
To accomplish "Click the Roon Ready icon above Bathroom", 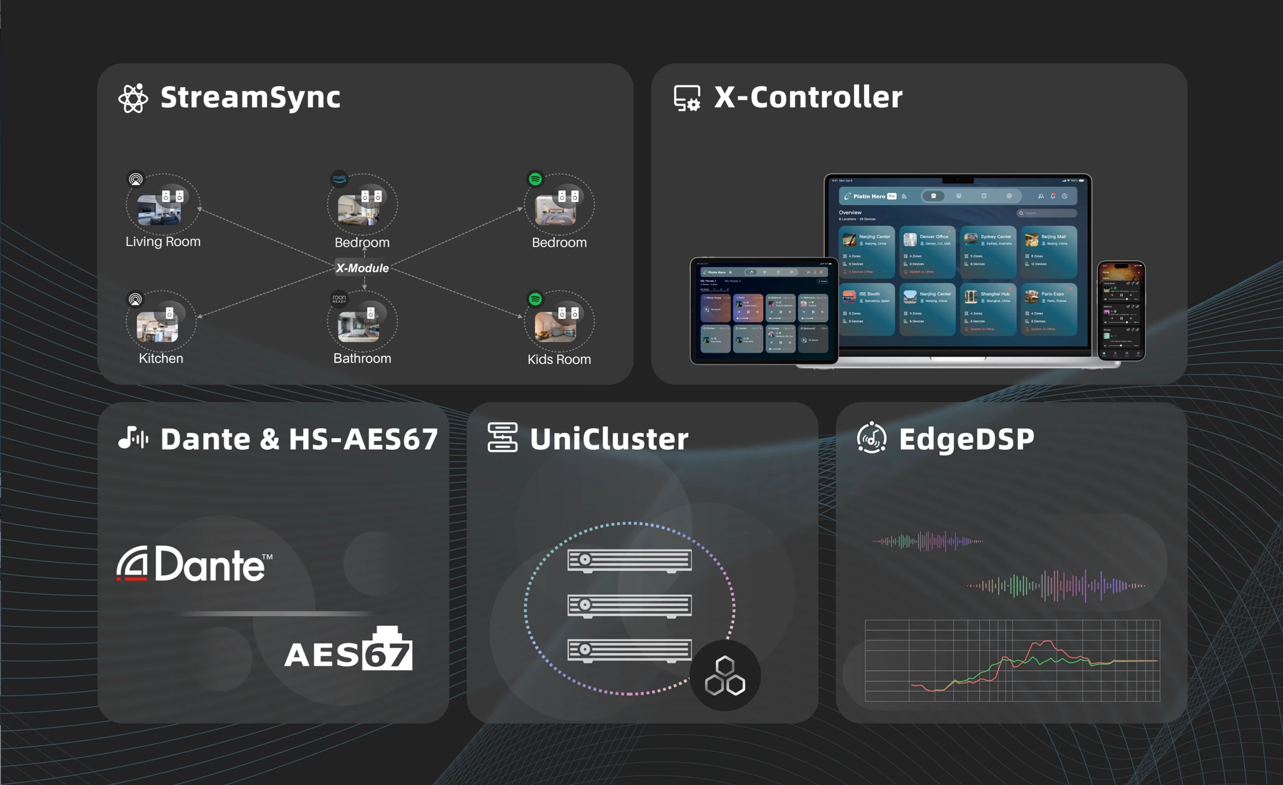I will [339, 299].
